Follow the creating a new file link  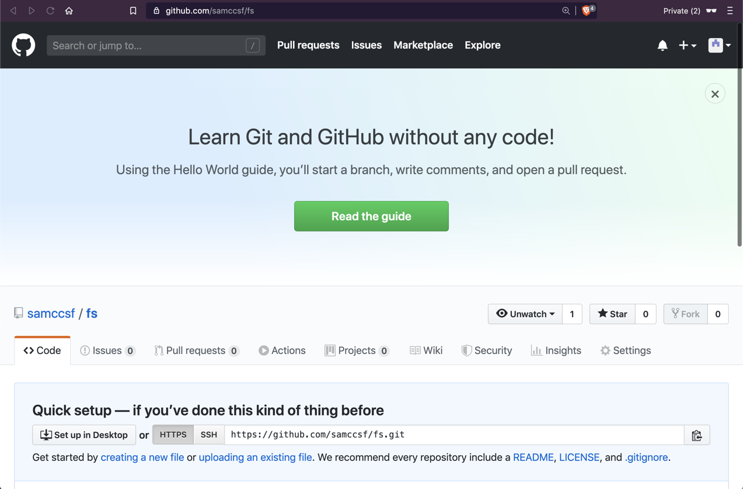(x=142, y=457)
